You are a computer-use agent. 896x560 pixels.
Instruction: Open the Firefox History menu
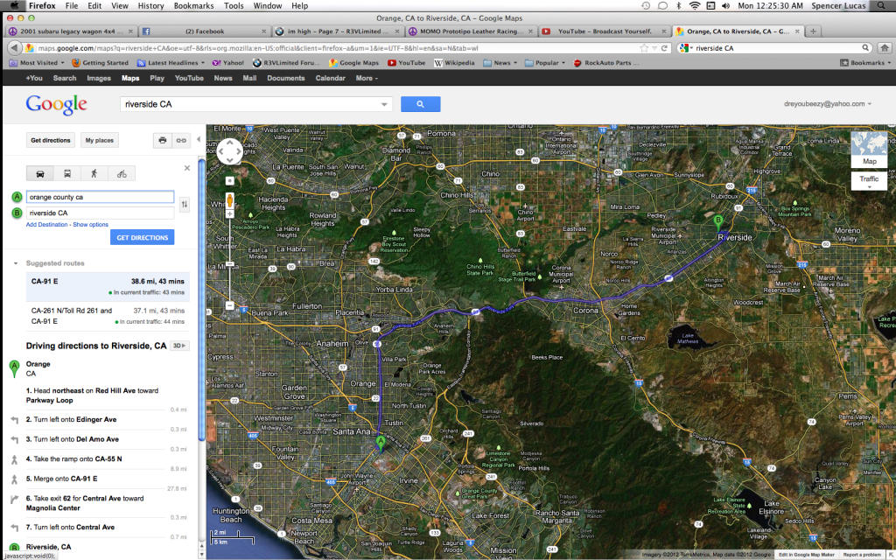click(150, 6)
